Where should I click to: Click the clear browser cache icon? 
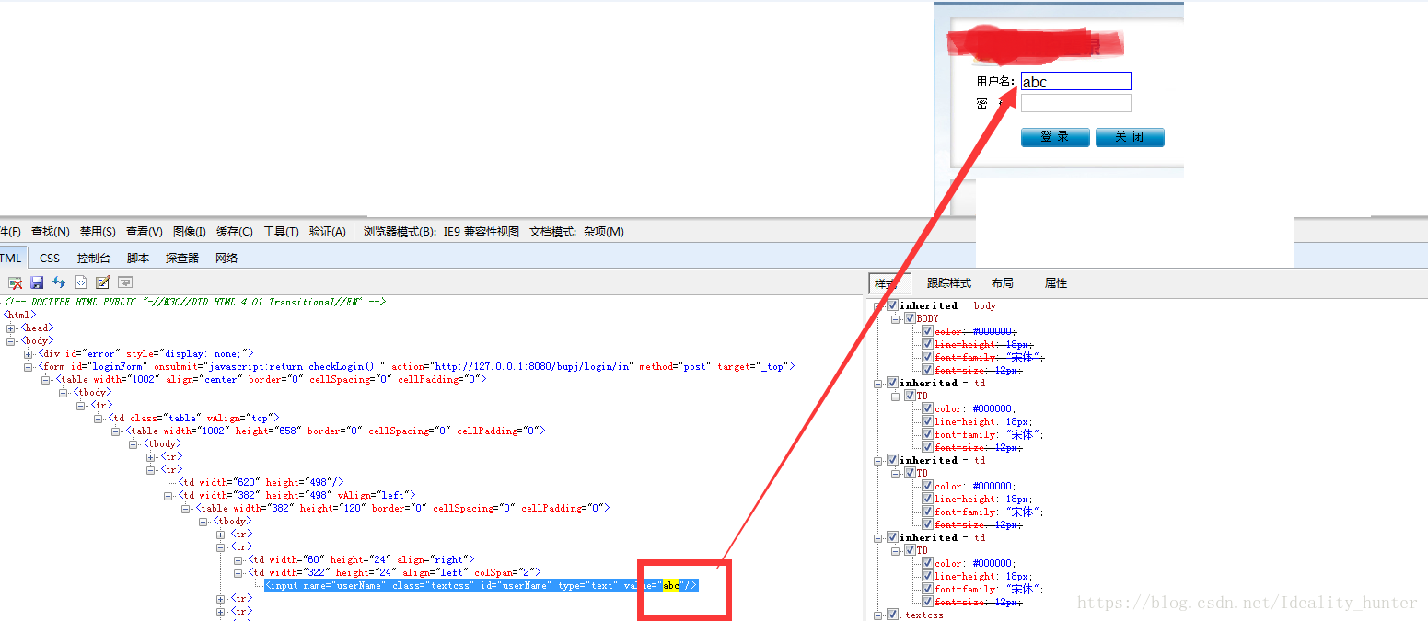click(x=16, y=282)
